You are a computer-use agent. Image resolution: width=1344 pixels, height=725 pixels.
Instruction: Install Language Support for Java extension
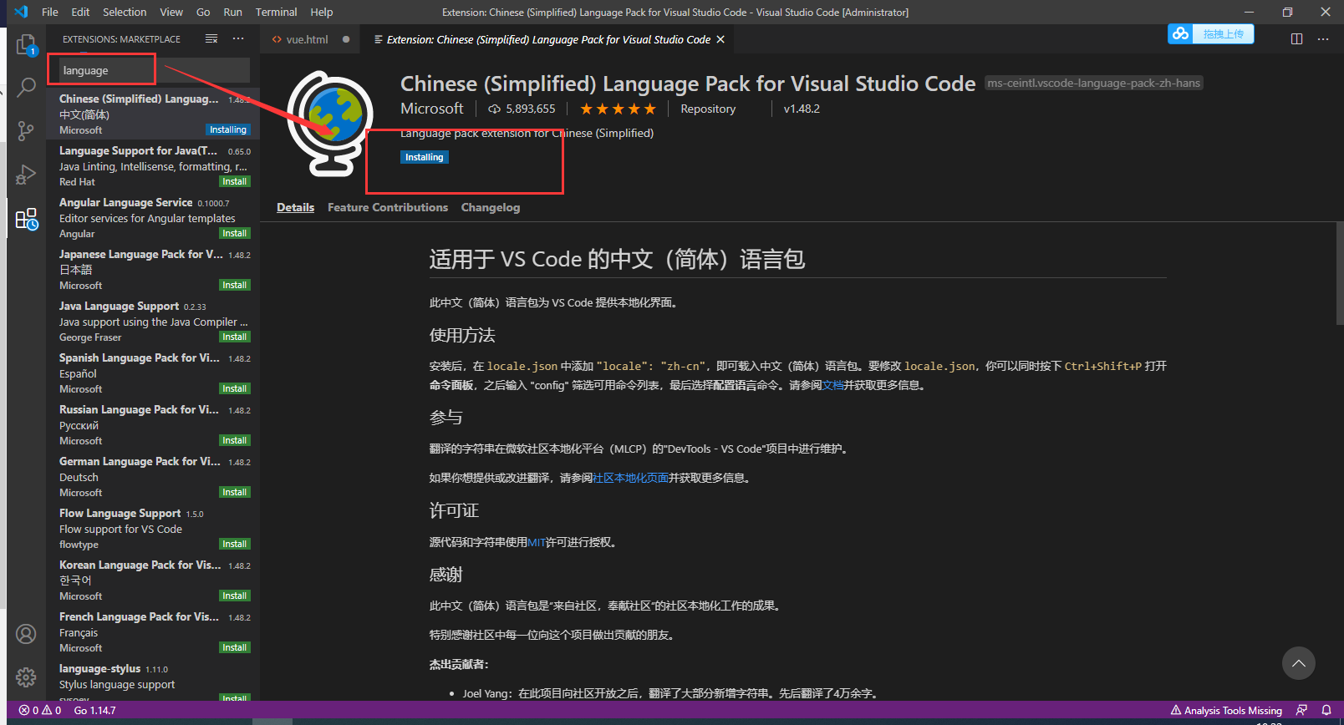coord(234,181)
